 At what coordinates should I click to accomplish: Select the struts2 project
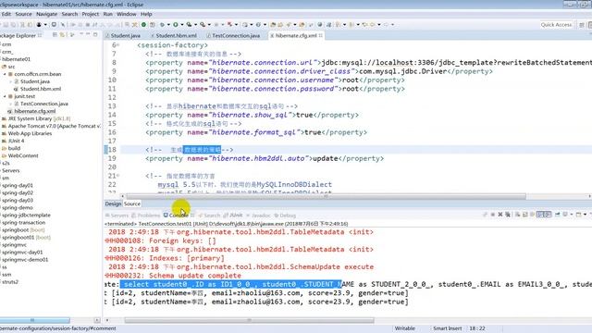10,282
